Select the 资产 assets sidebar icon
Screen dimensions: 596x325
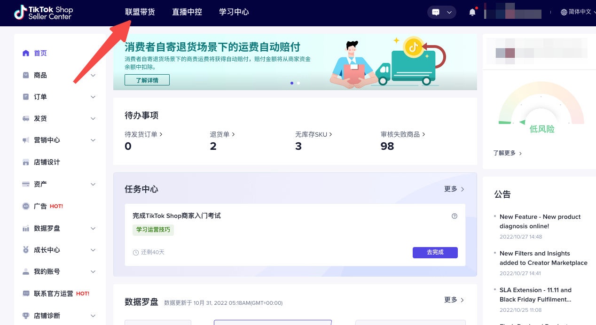[26, 184]
